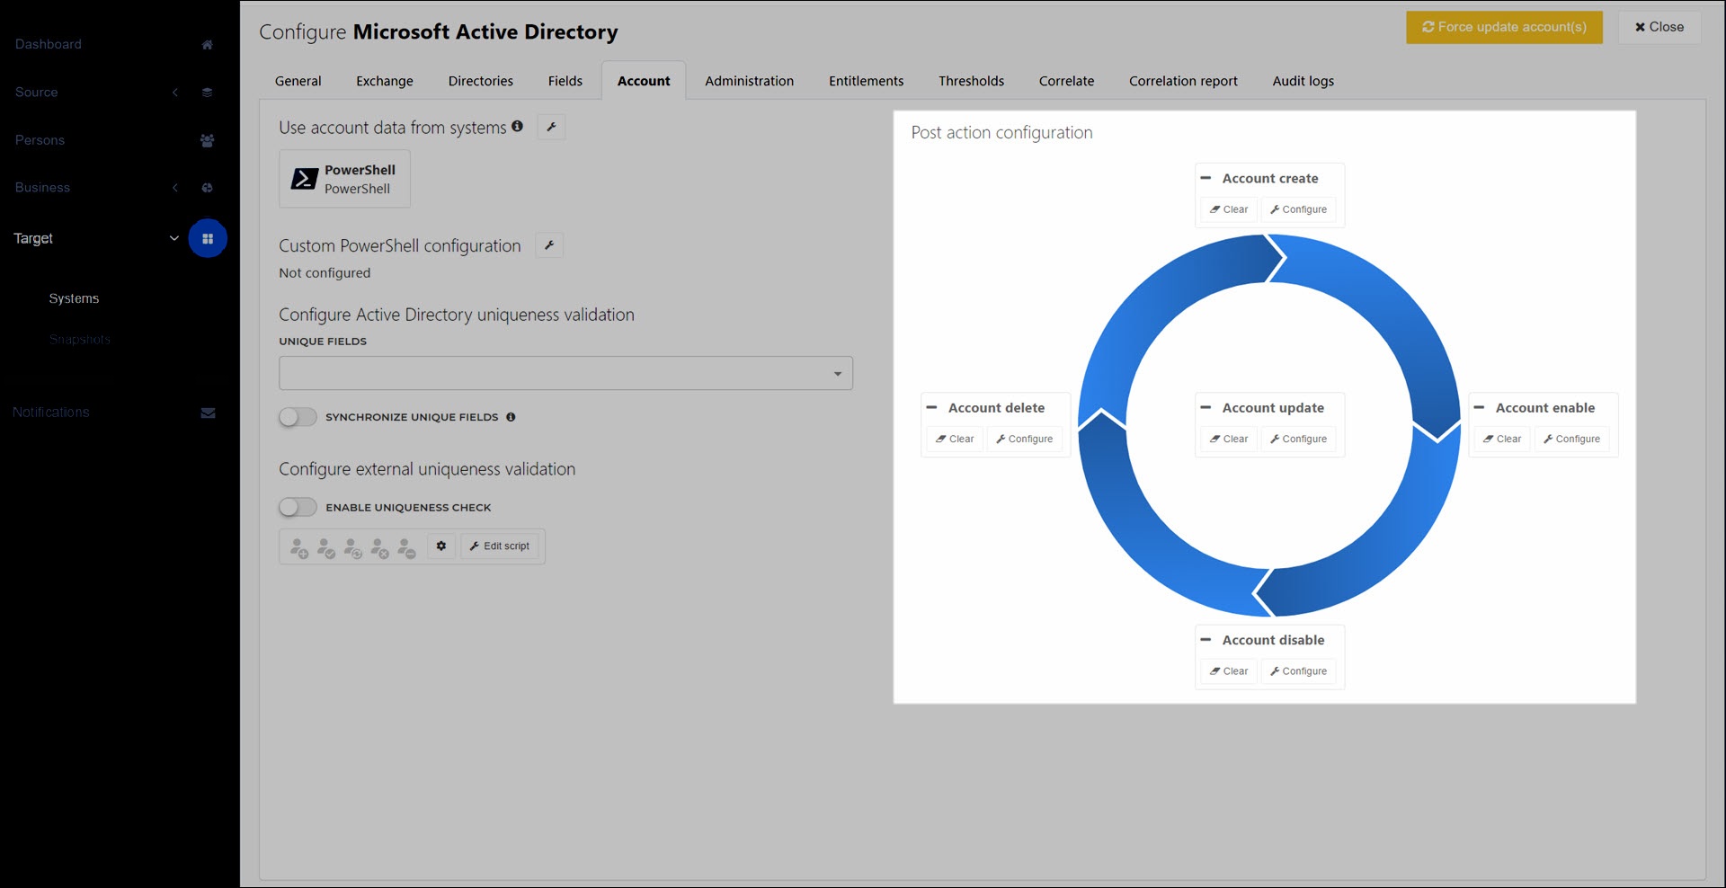The image size is (1726, 888).
Task: Click info icon next to Synchronize Unique Fields
Action: tap(511, 417)
